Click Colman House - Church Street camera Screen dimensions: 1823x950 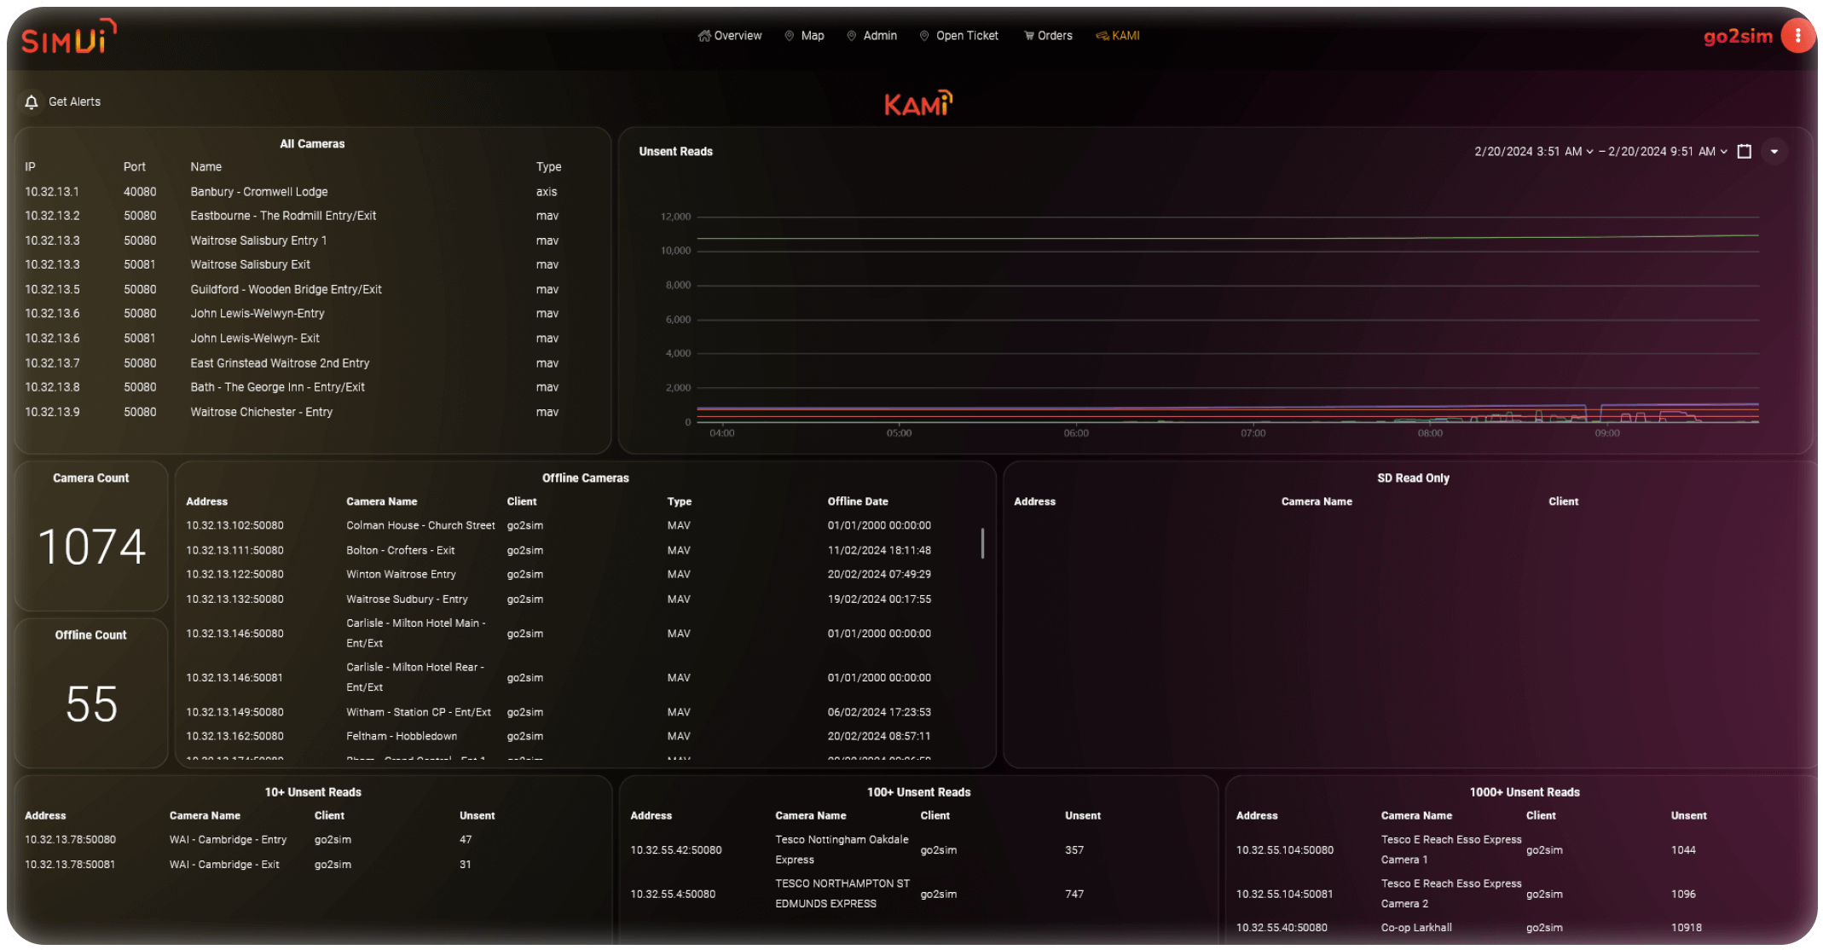click(x=420, y=525)
